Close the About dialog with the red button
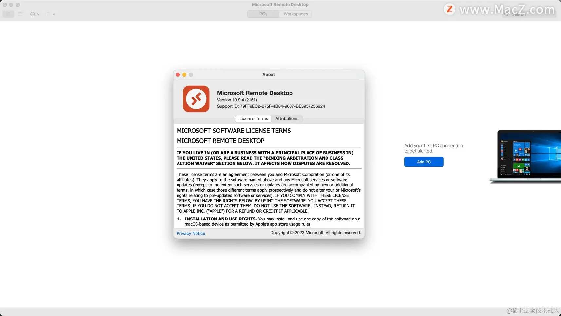Screen dimensions: 561x316 point(178,75)
